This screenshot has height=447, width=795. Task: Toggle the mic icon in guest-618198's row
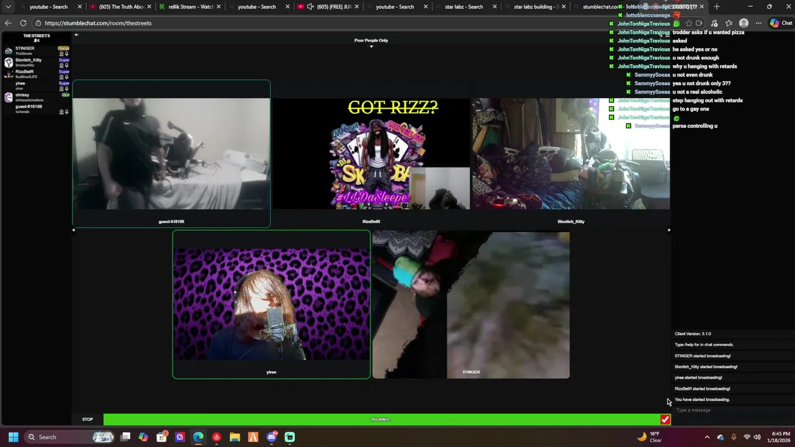click(x=66, y=112)
